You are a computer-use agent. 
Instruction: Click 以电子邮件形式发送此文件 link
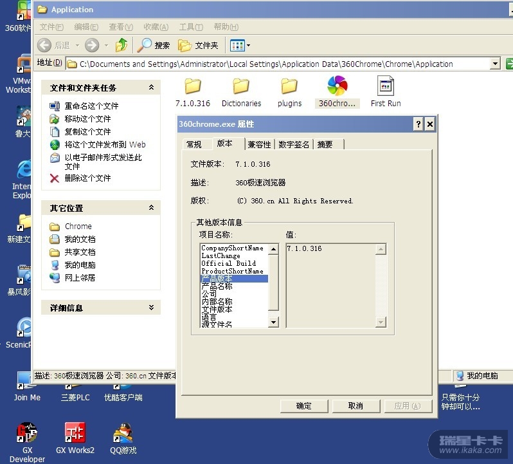point(103,162)
